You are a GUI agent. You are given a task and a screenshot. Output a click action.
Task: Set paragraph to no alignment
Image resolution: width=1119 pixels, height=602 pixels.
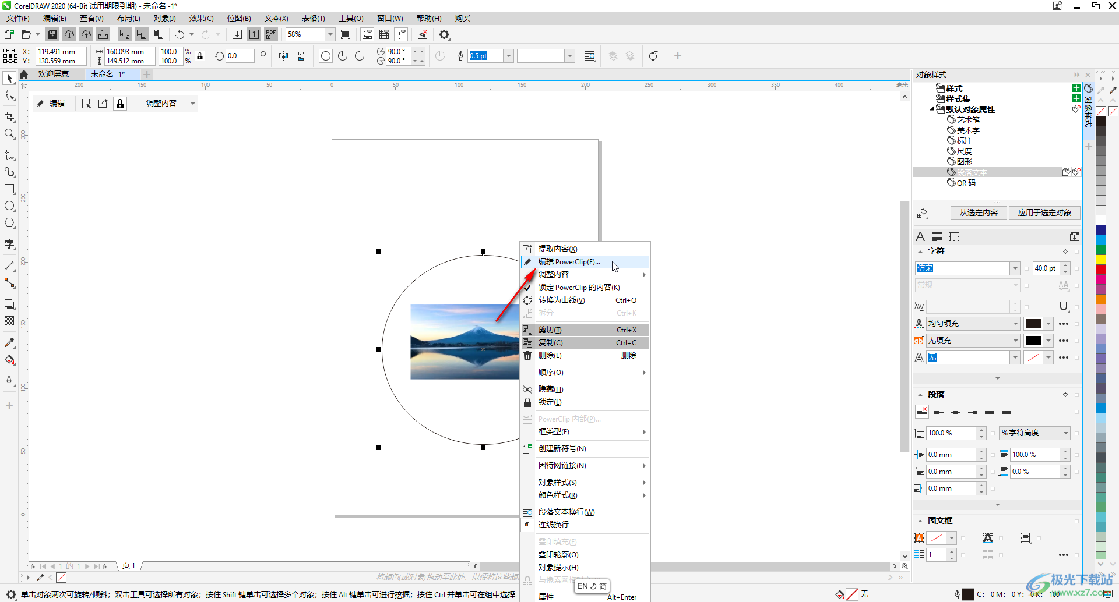(922, 412)
